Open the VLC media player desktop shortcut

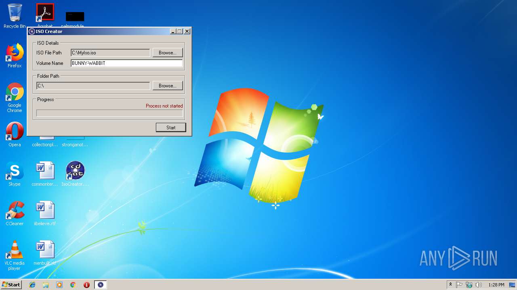15,255
